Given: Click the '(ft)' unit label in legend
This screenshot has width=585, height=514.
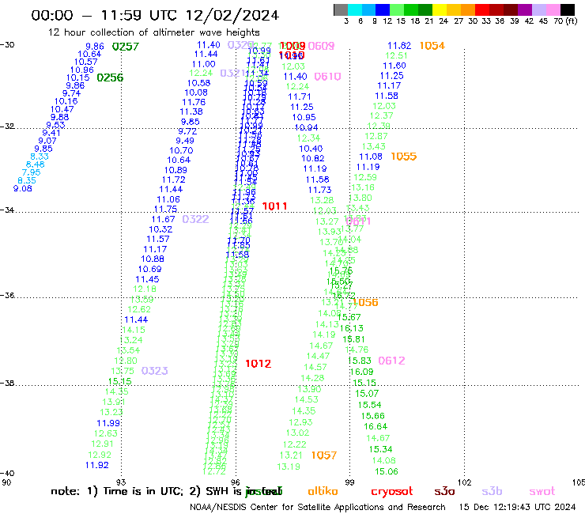Looking at the screenshot, I should click(572, 21).
